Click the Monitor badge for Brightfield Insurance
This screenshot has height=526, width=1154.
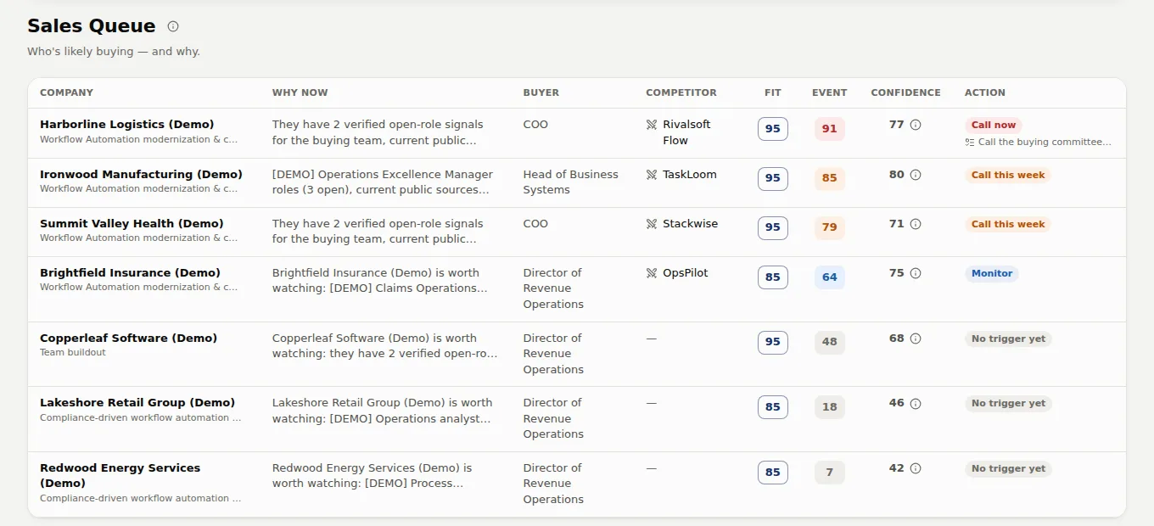(992, 273)
